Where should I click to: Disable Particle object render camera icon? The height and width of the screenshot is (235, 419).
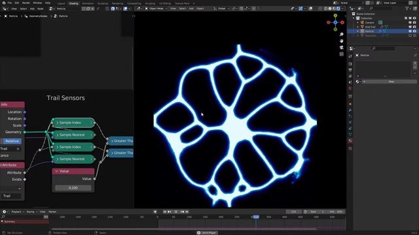pos(414,31)
